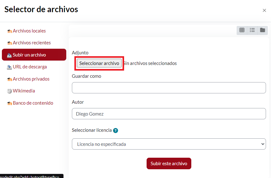Click 'Sin archivos seleccionados' text

click(x=150, y=63)
